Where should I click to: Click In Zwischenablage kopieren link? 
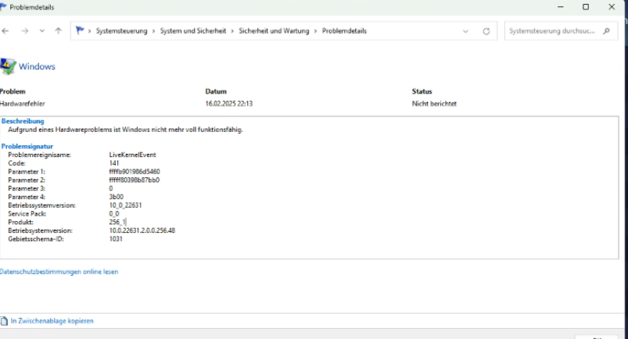pos(52,321)
